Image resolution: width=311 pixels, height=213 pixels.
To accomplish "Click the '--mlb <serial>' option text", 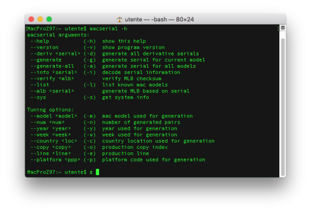I will click(x=52, y=91).
